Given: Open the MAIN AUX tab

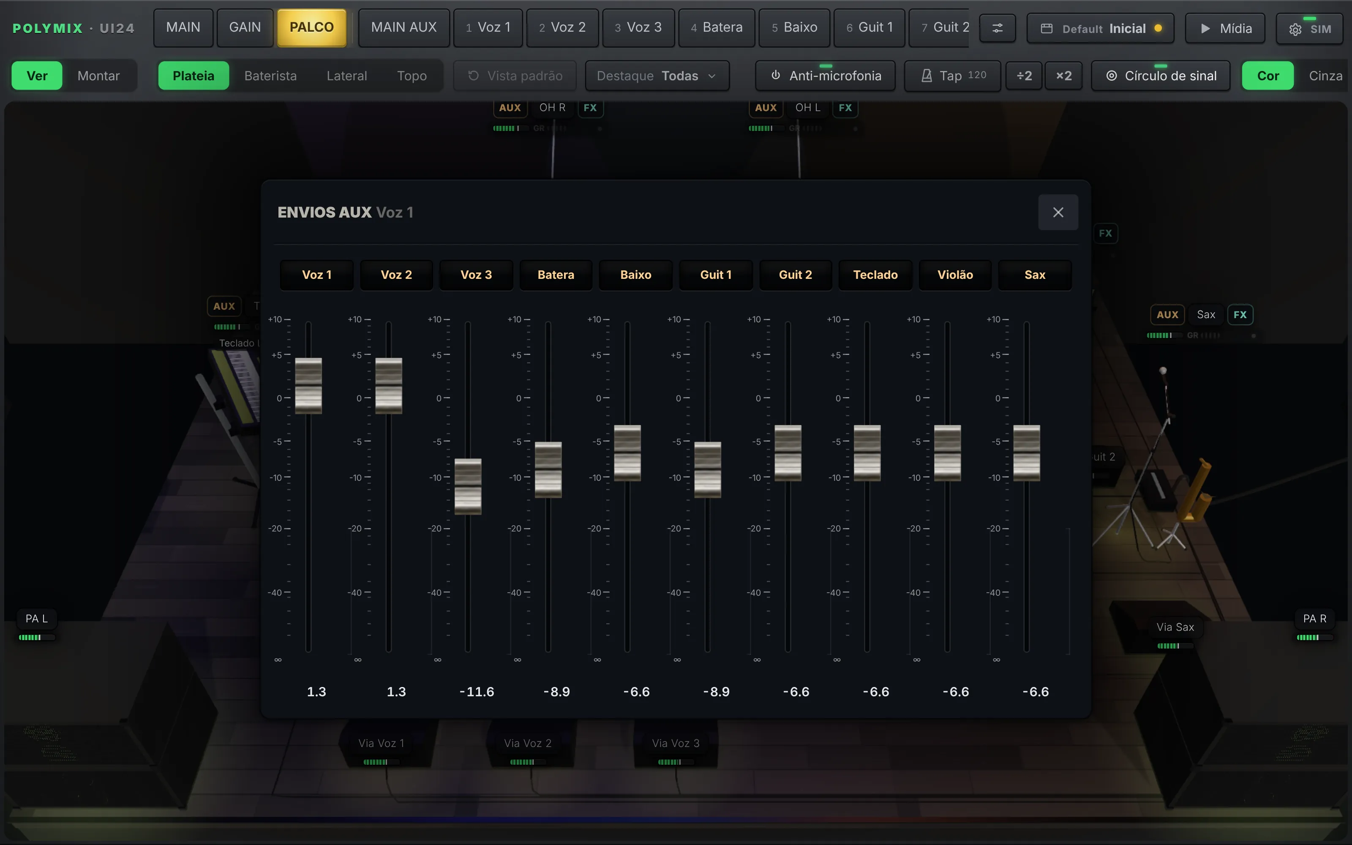Looking at the screenshot, I should (404, 27).
